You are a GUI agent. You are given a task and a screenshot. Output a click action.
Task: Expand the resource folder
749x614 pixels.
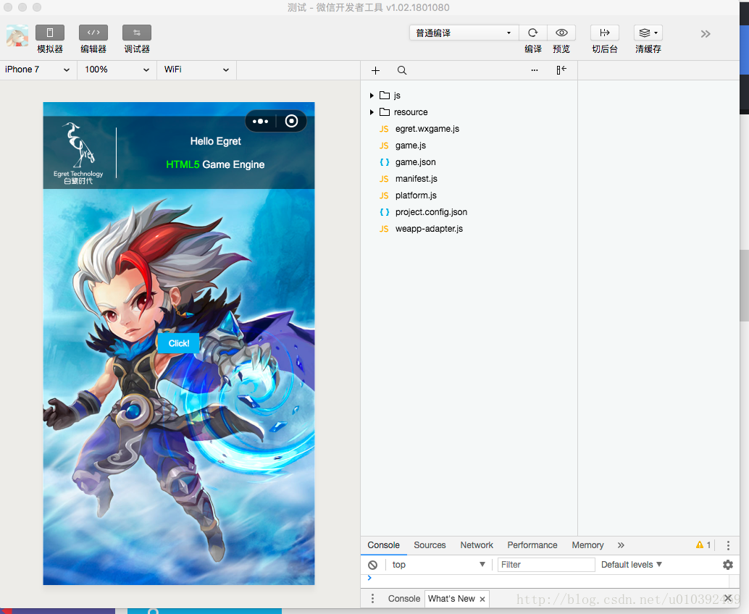[x=372, y=112]
